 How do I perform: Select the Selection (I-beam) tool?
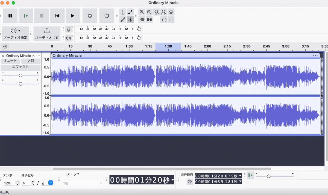[123, 12]
